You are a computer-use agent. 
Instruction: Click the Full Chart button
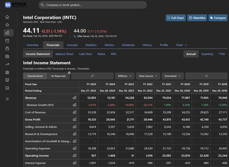(x=176, y=18)
